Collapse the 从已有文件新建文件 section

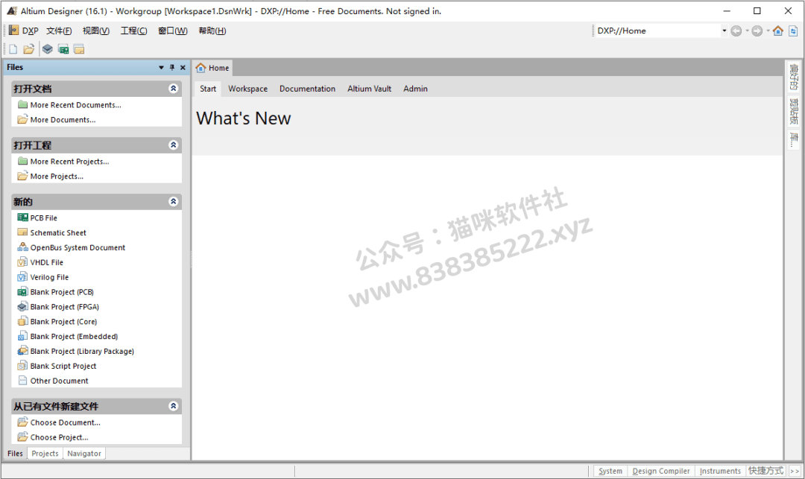[174, 406]
